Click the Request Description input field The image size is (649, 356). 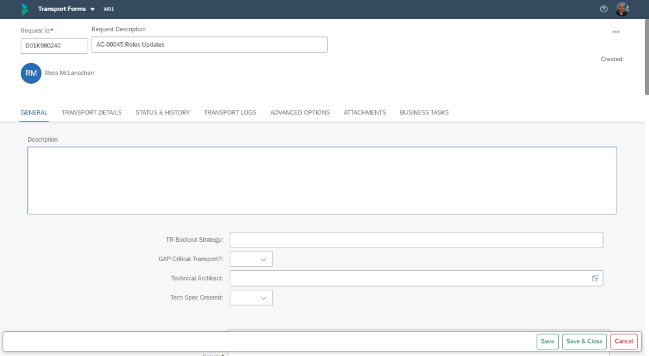tap(210, 45)
